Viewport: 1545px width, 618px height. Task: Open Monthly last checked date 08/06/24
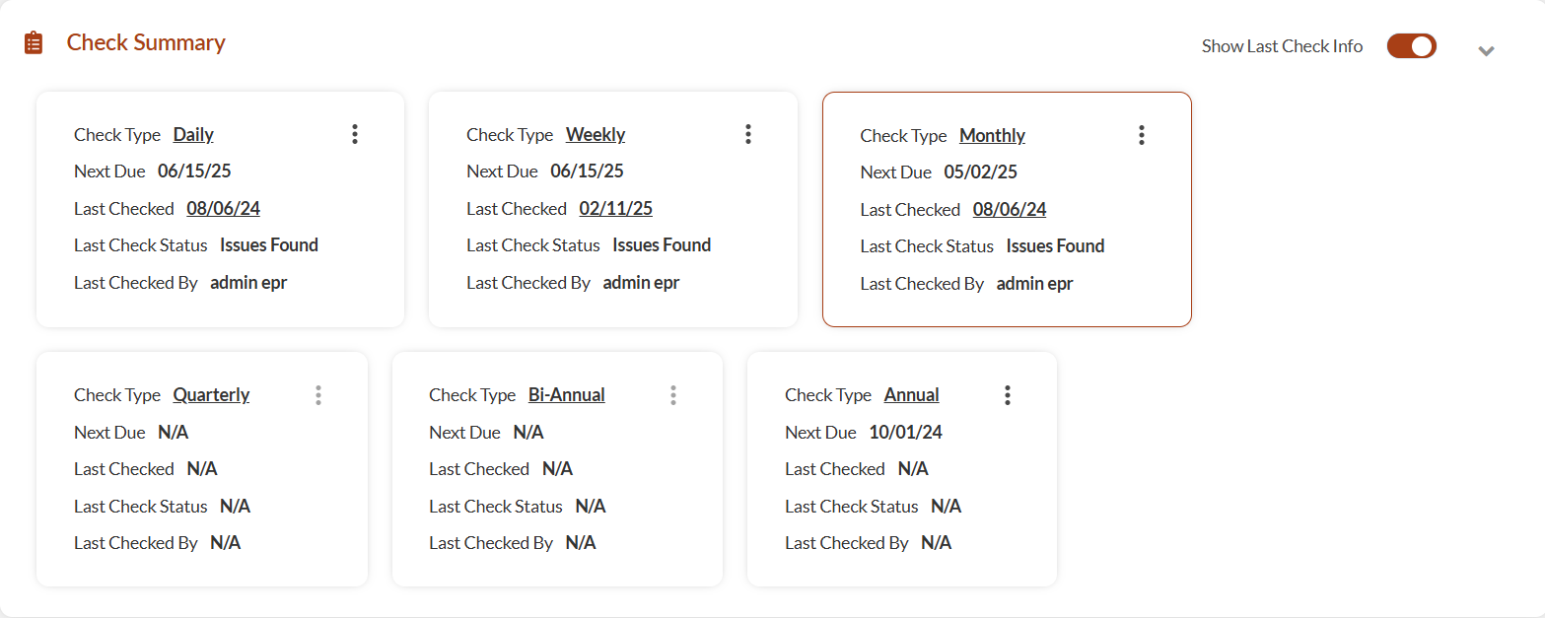point(1009,210)
